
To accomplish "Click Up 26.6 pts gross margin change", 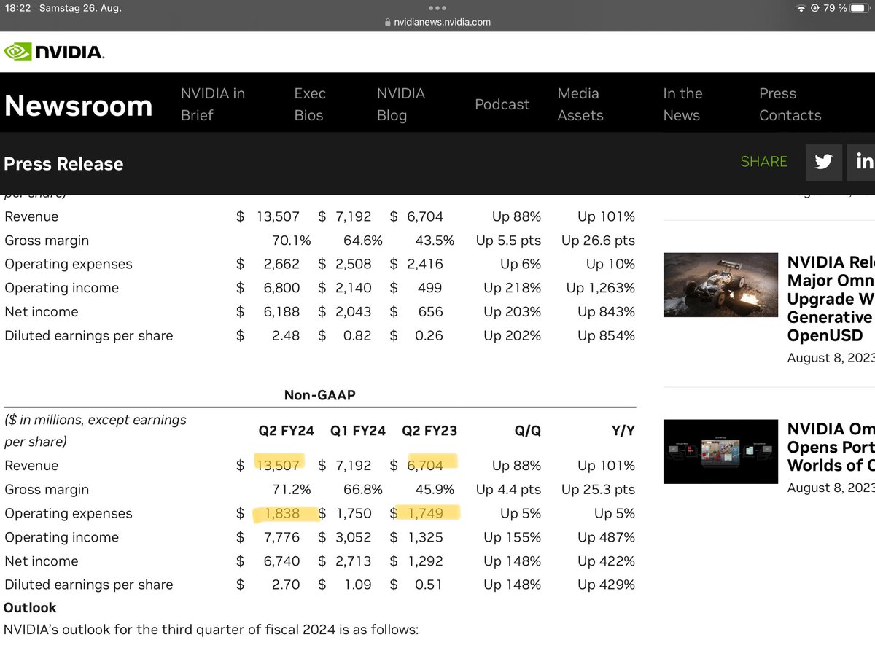I will (599, 240).
